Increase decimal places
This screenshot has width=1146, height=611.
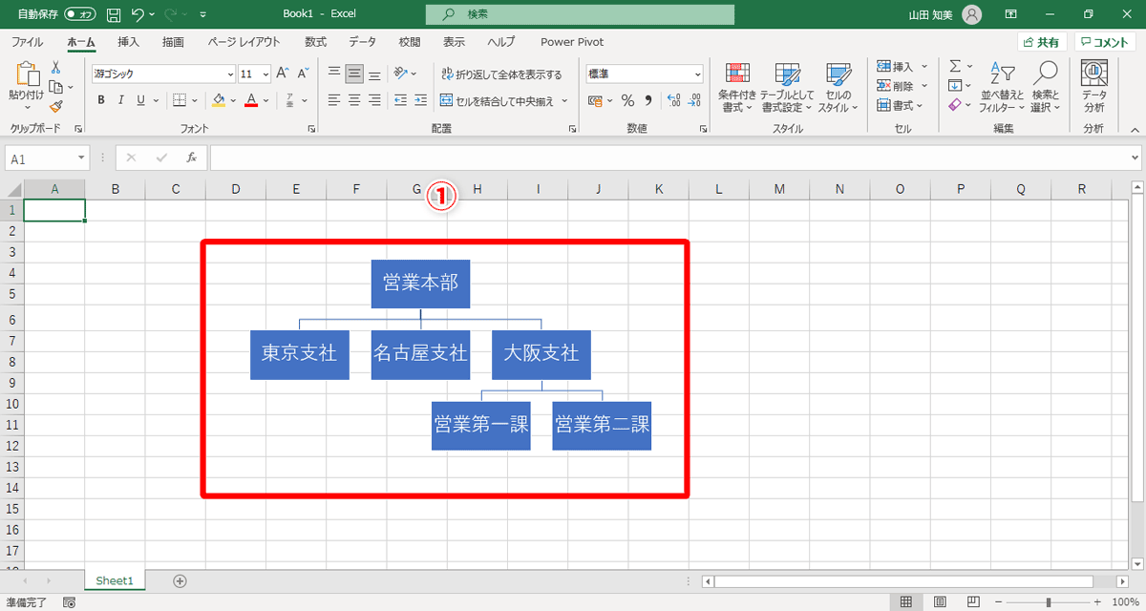click(x=672, y=100)
